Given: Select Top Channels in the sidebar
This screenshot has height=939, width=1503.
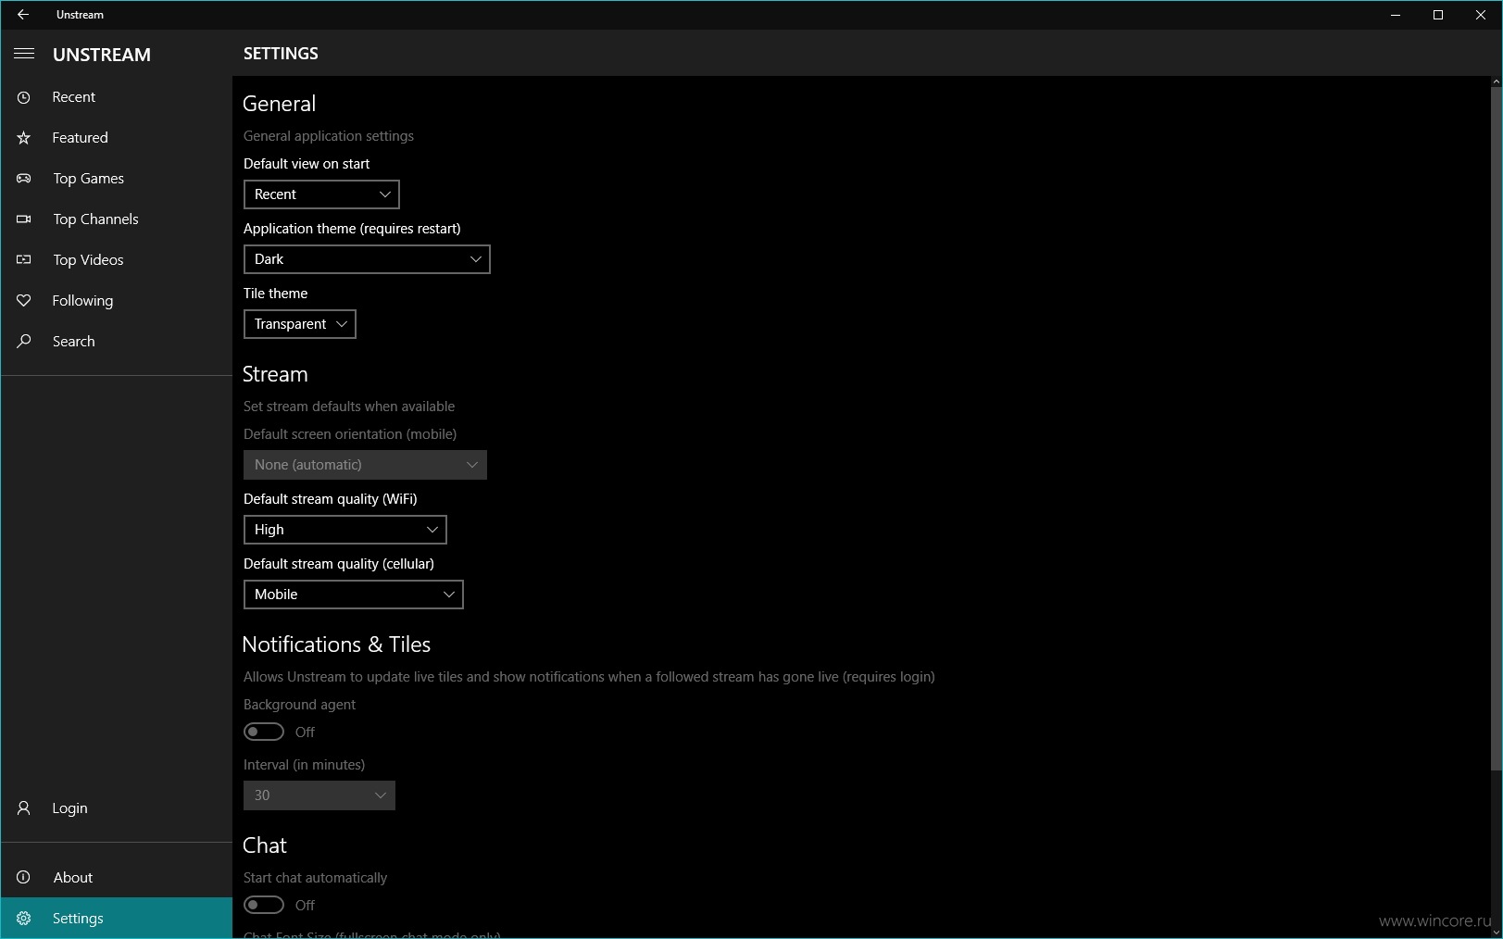Looking at the screenshot, I should pyautogui.click(x=116, y=219).
